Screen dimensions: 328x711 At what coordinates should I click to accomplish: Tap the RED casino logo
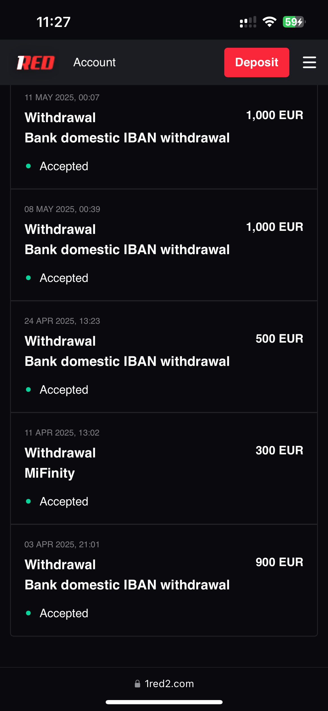point(36,62)
